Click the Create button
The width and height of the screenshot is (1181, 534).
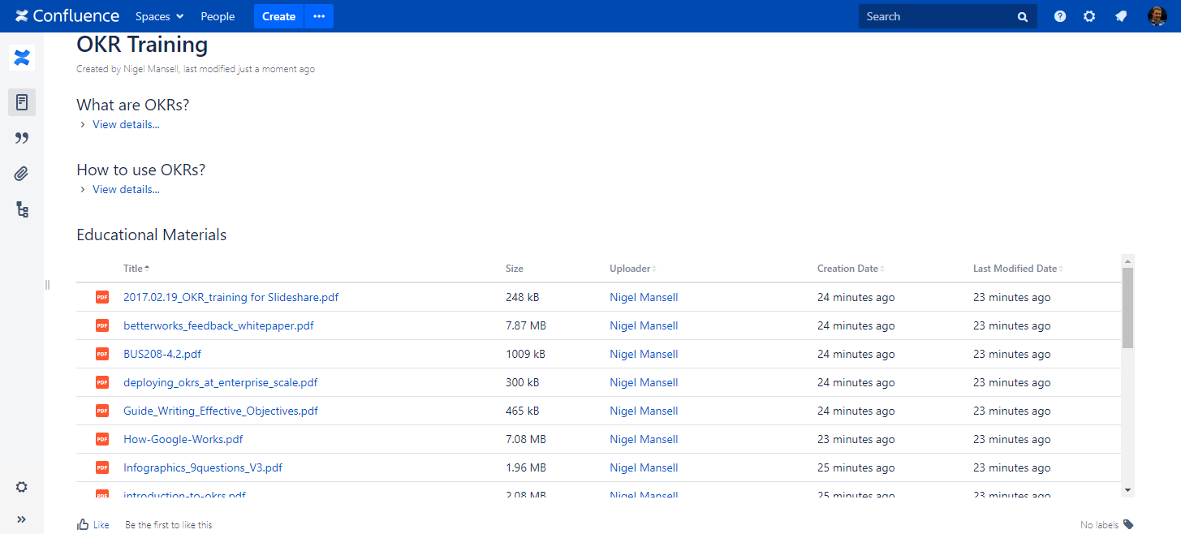tap(278, 16)
